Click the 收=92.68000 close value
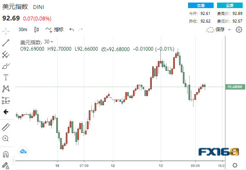 (x=116, y=49)
